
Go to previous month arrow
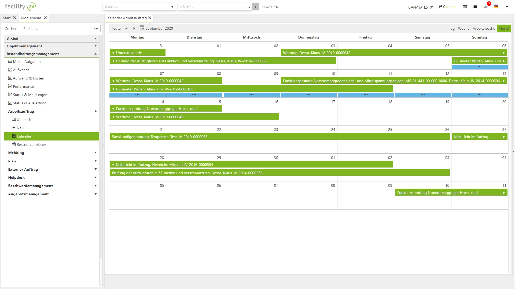[126, 28]
